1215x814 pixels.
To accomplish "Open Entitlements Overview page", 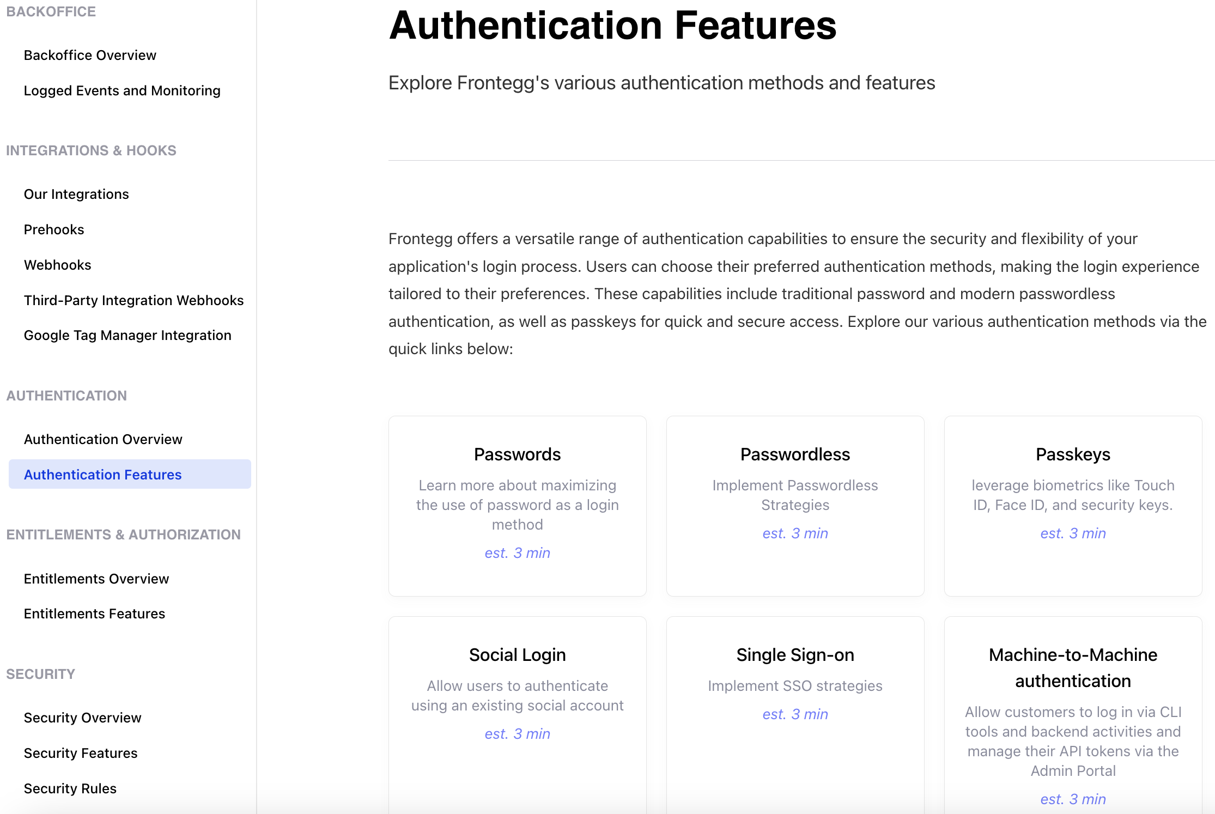I will pyautogui.click(x=96, y=579).
